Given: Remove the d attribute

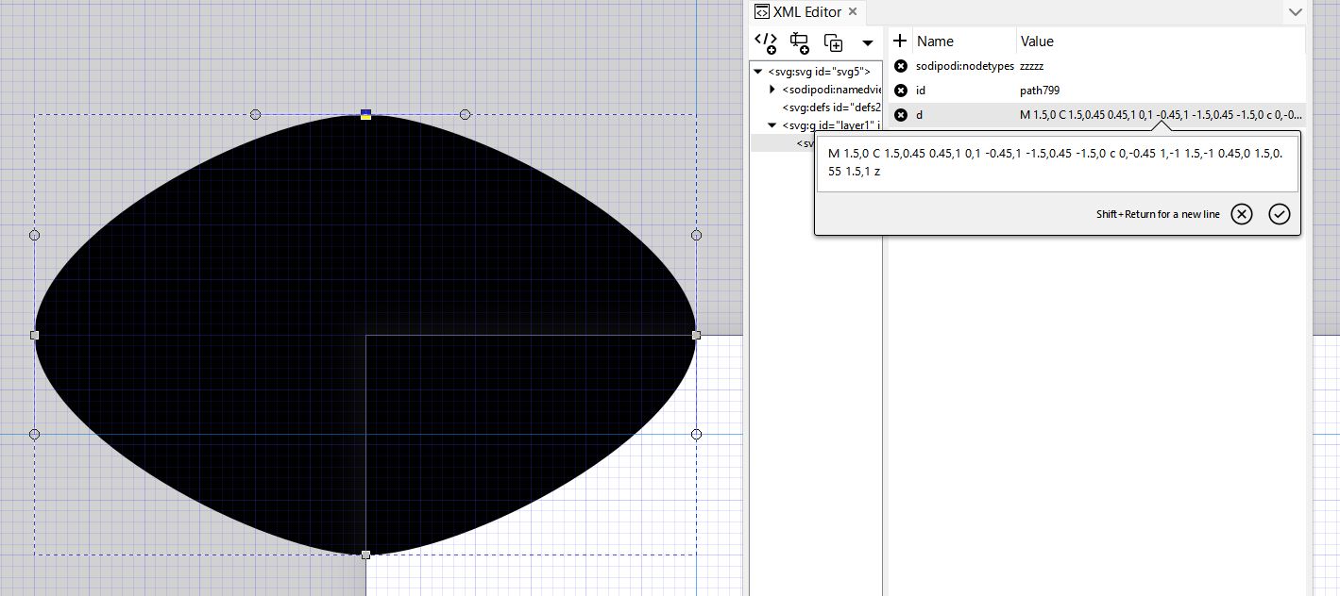Looking at the screenshot, I should click(901, 115).
